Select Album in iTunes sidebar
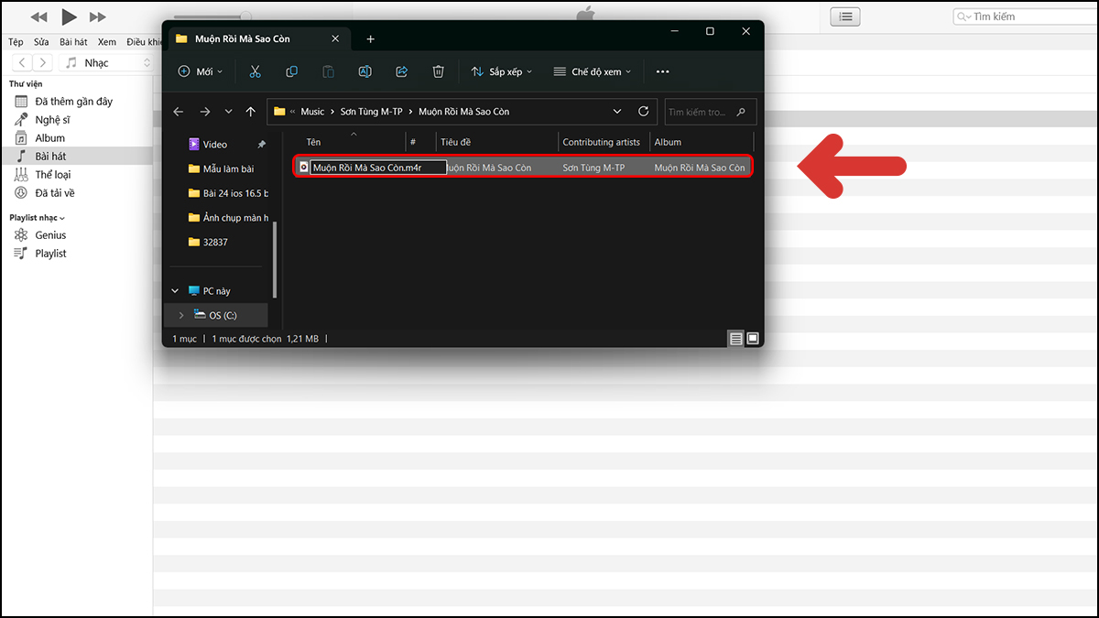The height and width of the screenshot is (618, 1099). pos(50,138)
